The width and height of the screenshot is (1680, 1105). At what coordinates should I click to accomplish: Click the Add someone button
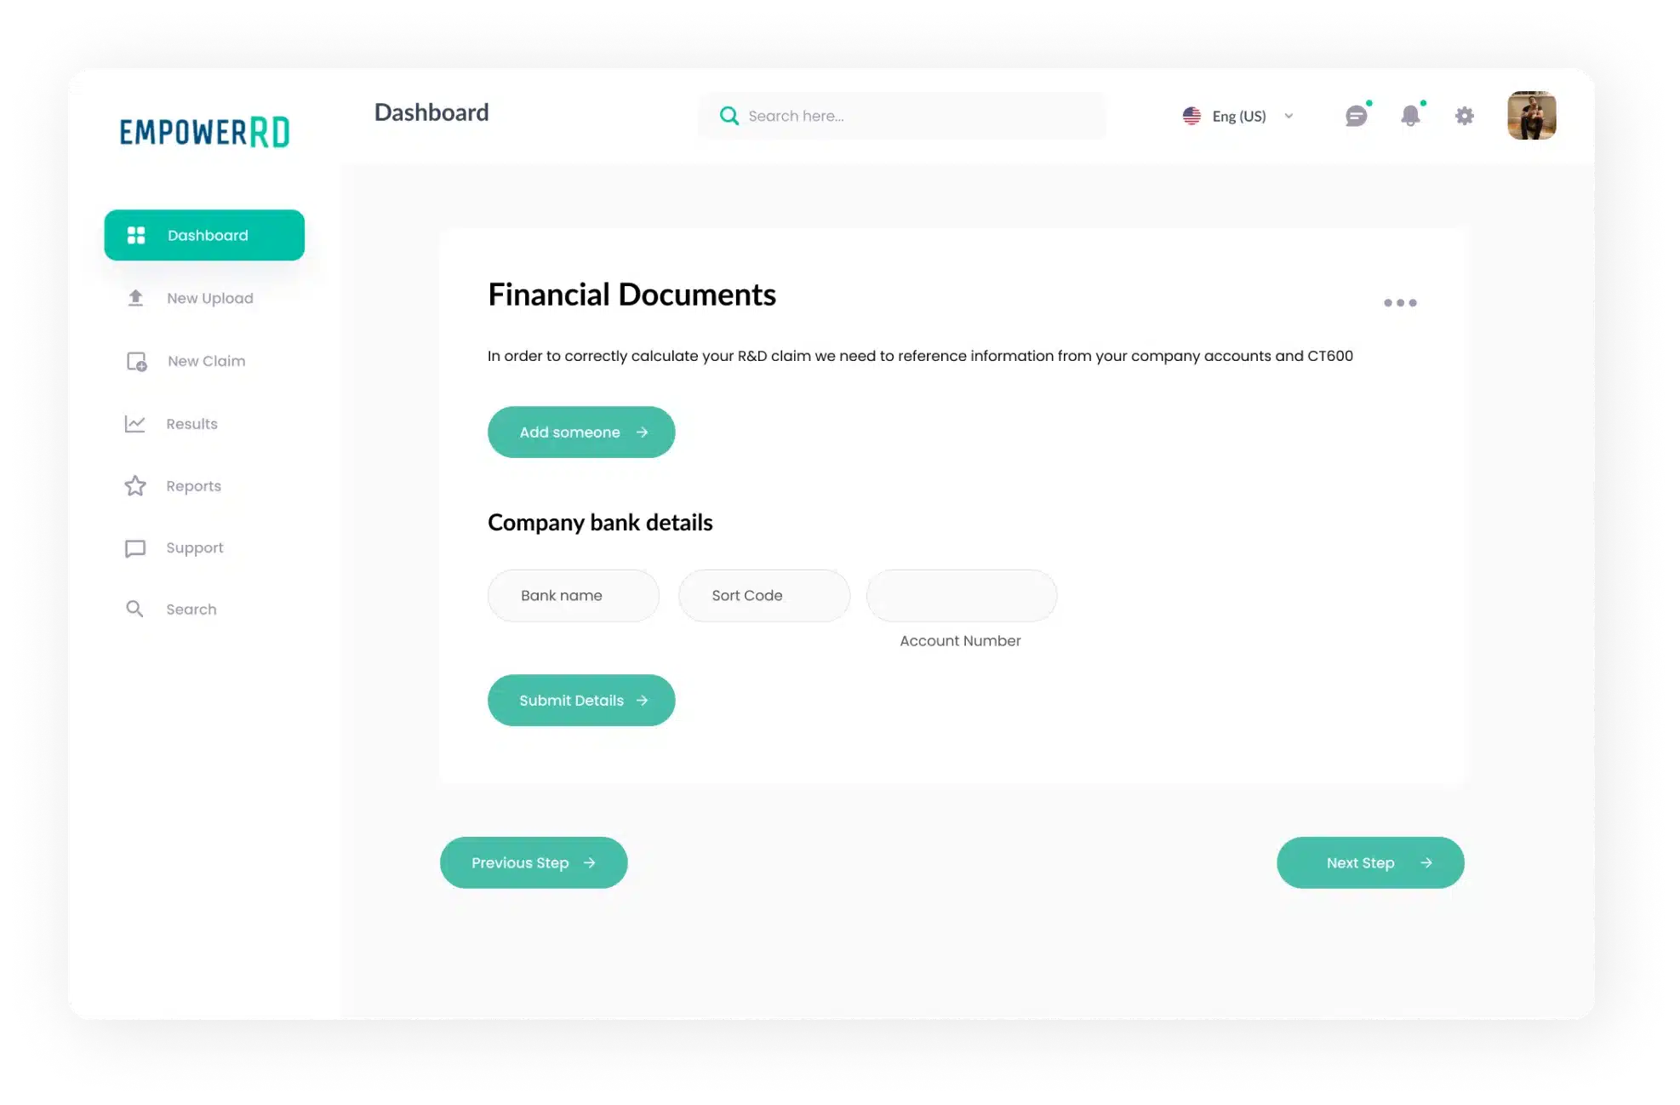[580, 432]
